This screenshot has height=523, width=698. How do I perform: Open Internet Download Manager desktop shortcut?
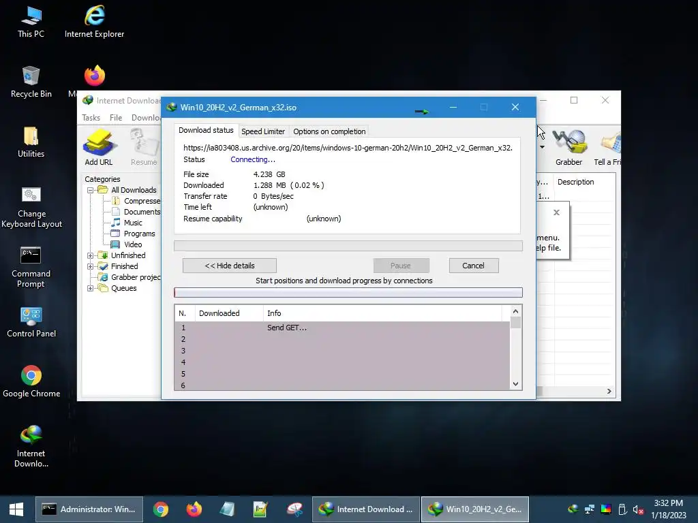point(31,447)
